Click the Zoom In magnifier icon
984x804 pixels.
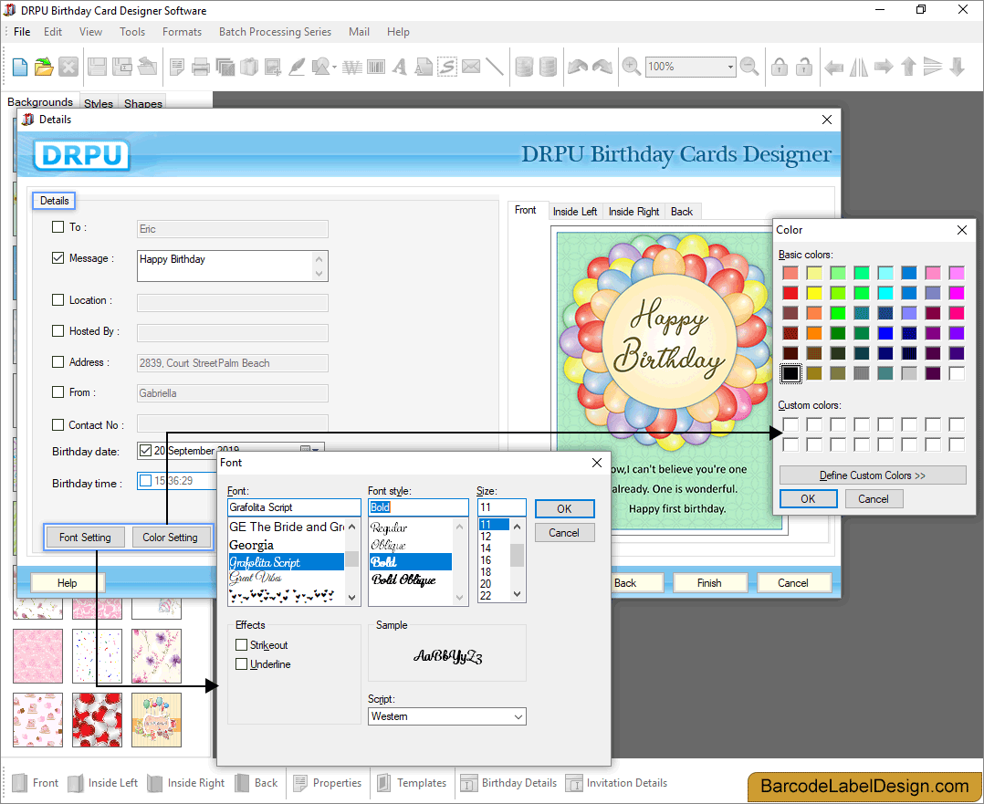631,67
